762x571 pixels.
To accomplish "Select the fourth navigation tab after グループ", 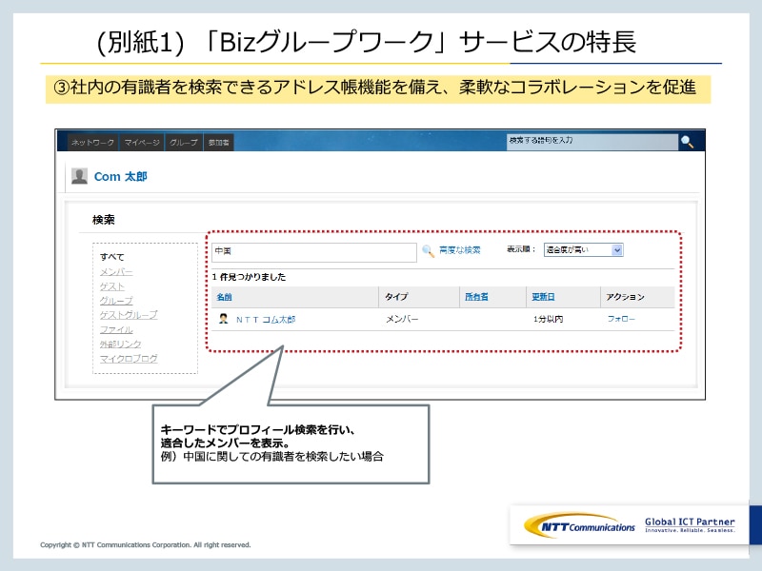I will [x=219, y=142].
